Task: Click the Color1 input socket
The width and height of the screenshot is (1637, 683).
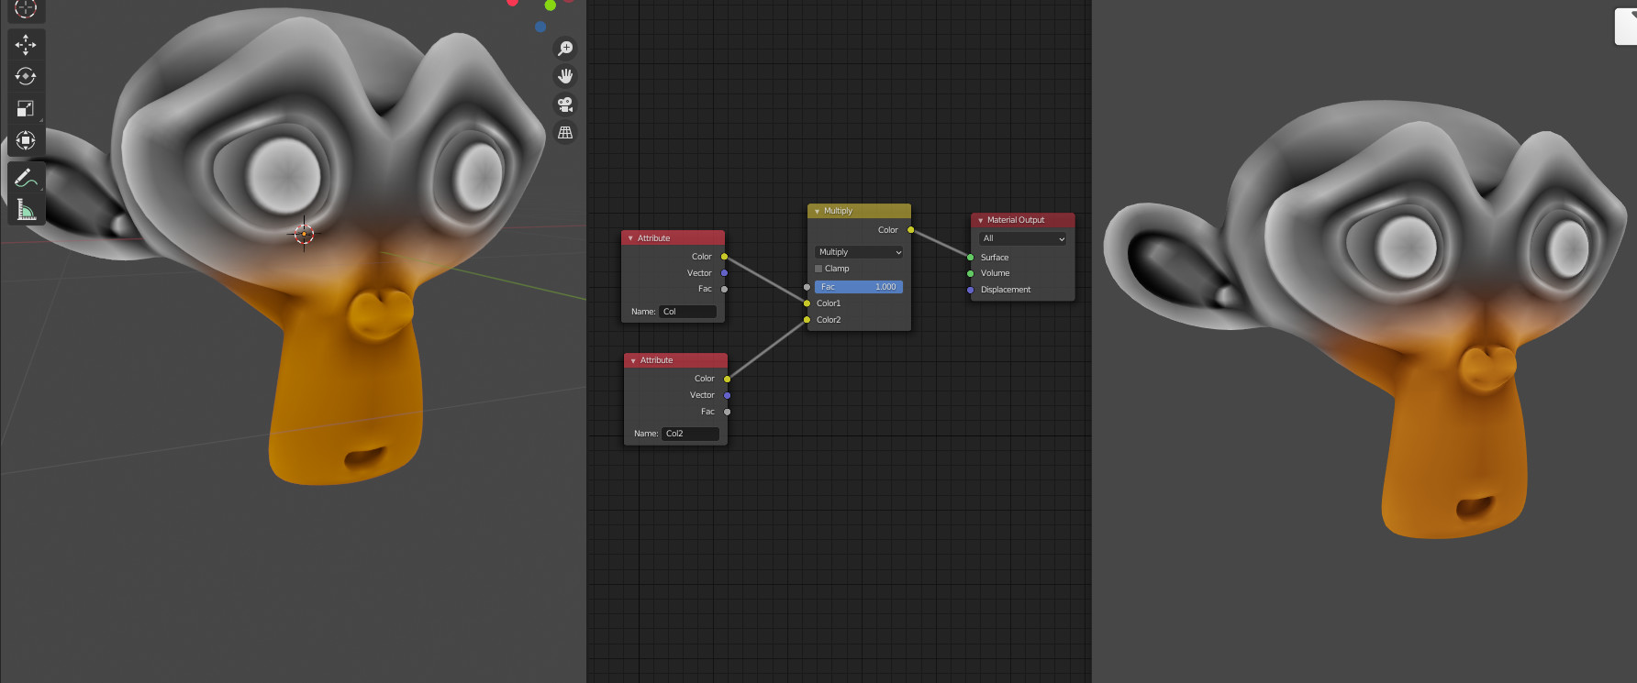Action: point(807,303)
